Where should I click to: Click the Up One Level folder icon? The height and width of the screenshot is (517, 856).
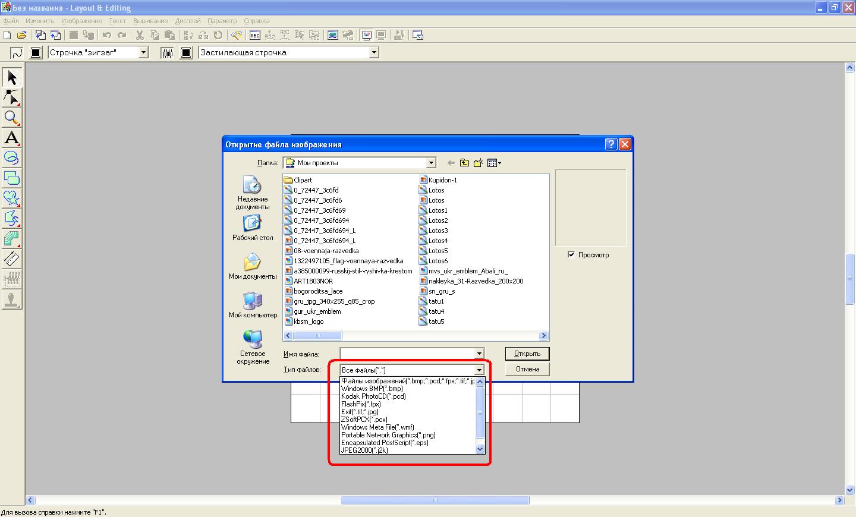coord(464,163)
